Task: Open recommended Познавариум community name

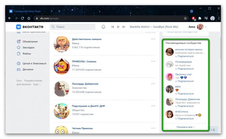Action: [x=183, y=62]
